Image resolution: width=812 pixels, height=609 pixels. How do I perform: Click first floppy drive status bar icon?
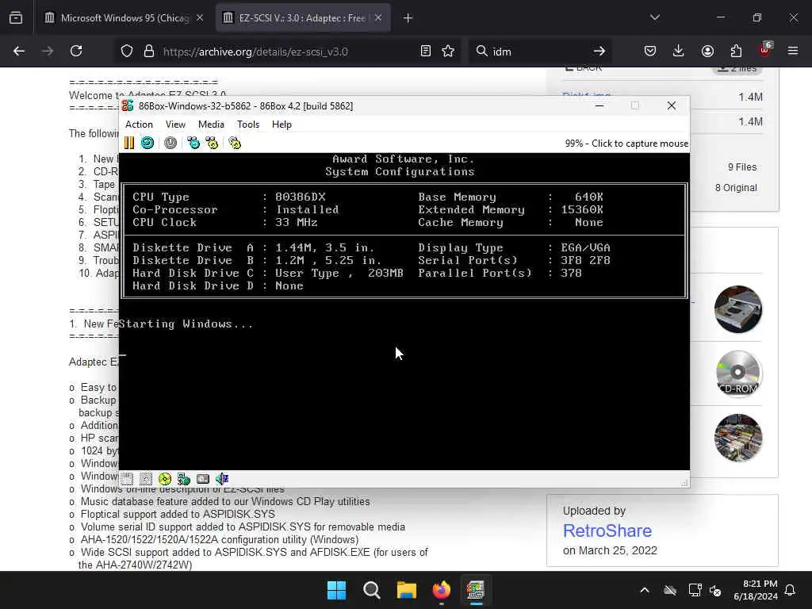128,479
